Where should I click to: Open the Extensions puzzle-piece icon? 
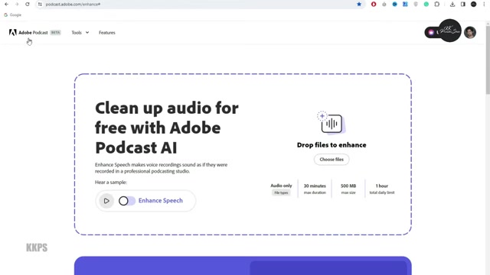click(x=437, y=5)
